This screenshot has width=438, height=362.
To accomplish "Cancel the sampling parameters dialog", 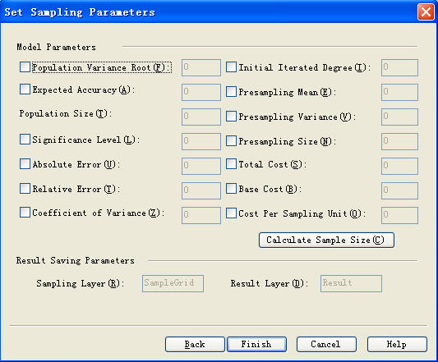I will click(326, 344).
